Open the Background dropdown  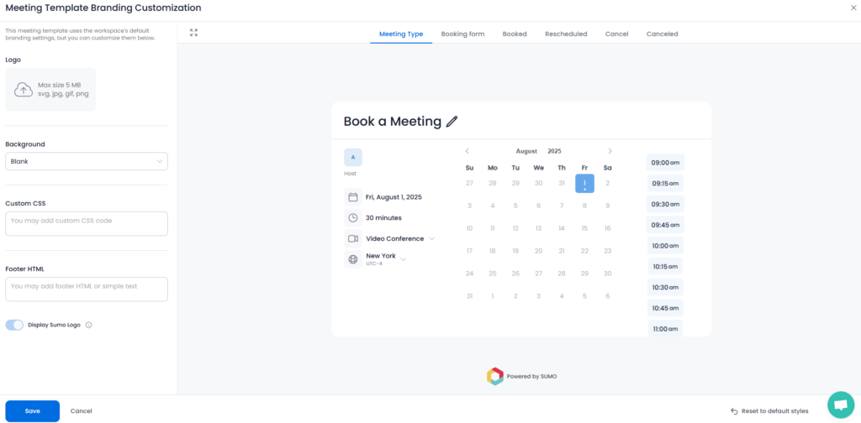click(87, 162)
